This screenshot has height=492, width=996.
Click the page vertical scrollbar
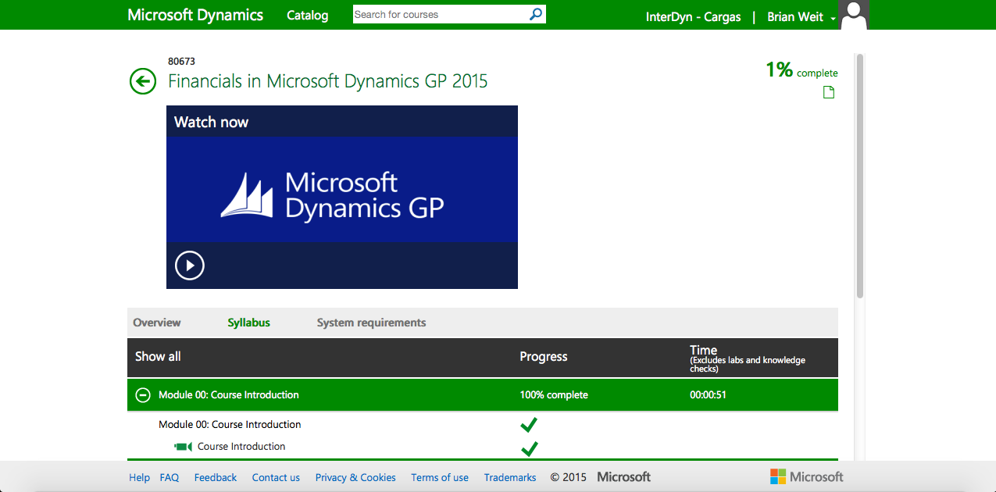point(860,176)
